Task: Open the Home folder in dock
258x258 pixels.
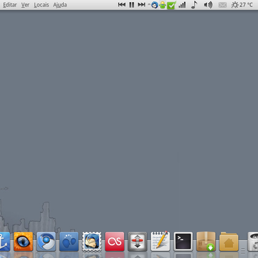Action: 229,241
